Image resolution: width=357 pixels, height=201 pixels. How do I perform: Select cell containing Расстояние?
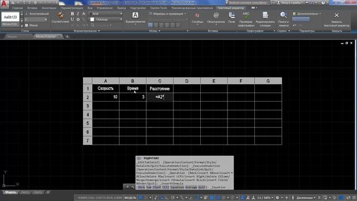click(x=160, y=88)
